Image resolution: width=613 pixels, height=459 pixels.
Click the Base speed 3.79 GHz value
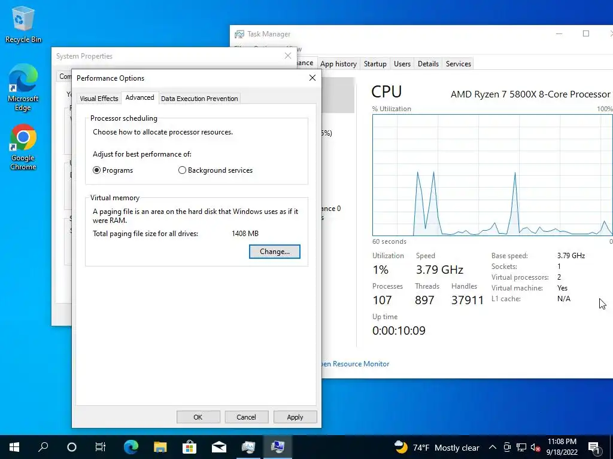coord(570,256)
